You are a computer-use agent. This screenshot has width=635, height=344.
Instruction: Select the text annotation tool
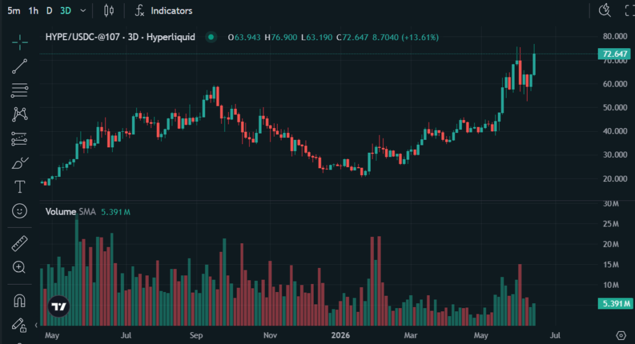19,187
